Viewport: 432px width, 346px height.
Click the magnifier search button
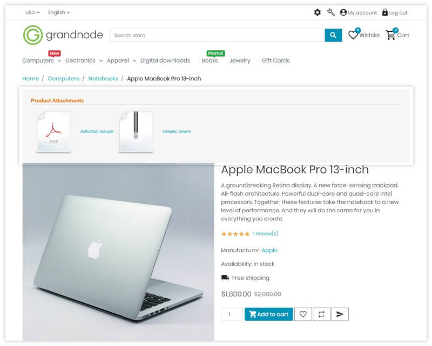pyautogui.click(x=333, y=35)
